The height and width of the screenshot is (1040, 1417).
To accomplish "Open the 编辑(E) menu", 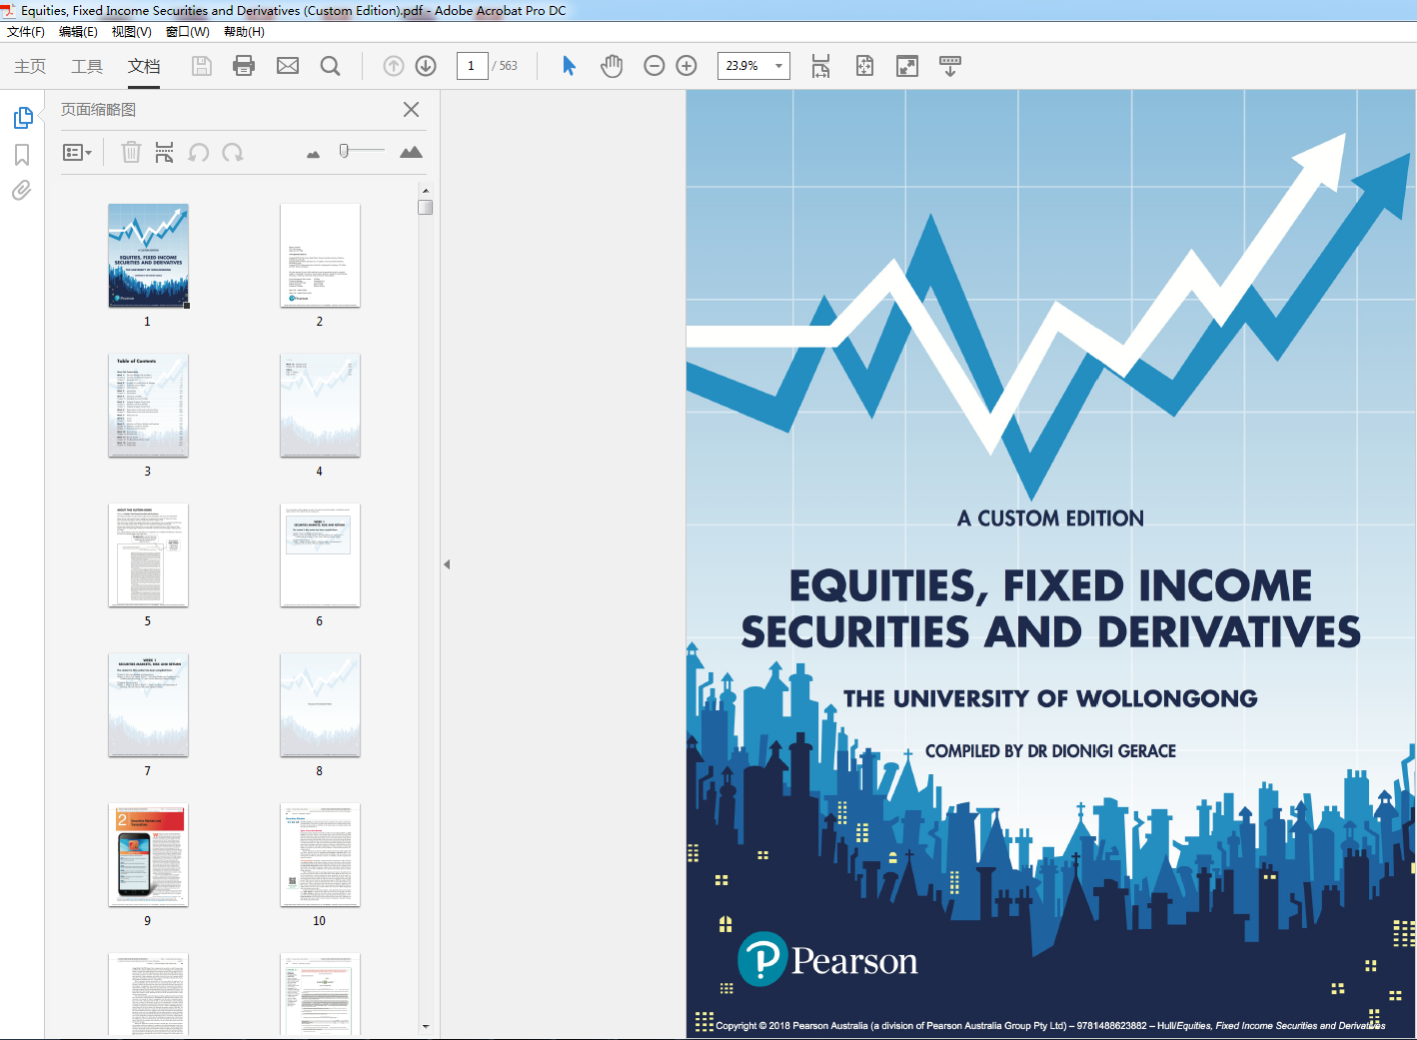I will tap(78, 32).
